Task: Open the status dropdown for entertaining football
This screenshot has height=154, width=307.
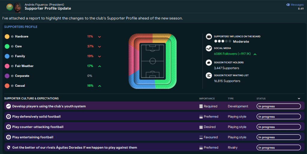Action: (x=278, y=137)
